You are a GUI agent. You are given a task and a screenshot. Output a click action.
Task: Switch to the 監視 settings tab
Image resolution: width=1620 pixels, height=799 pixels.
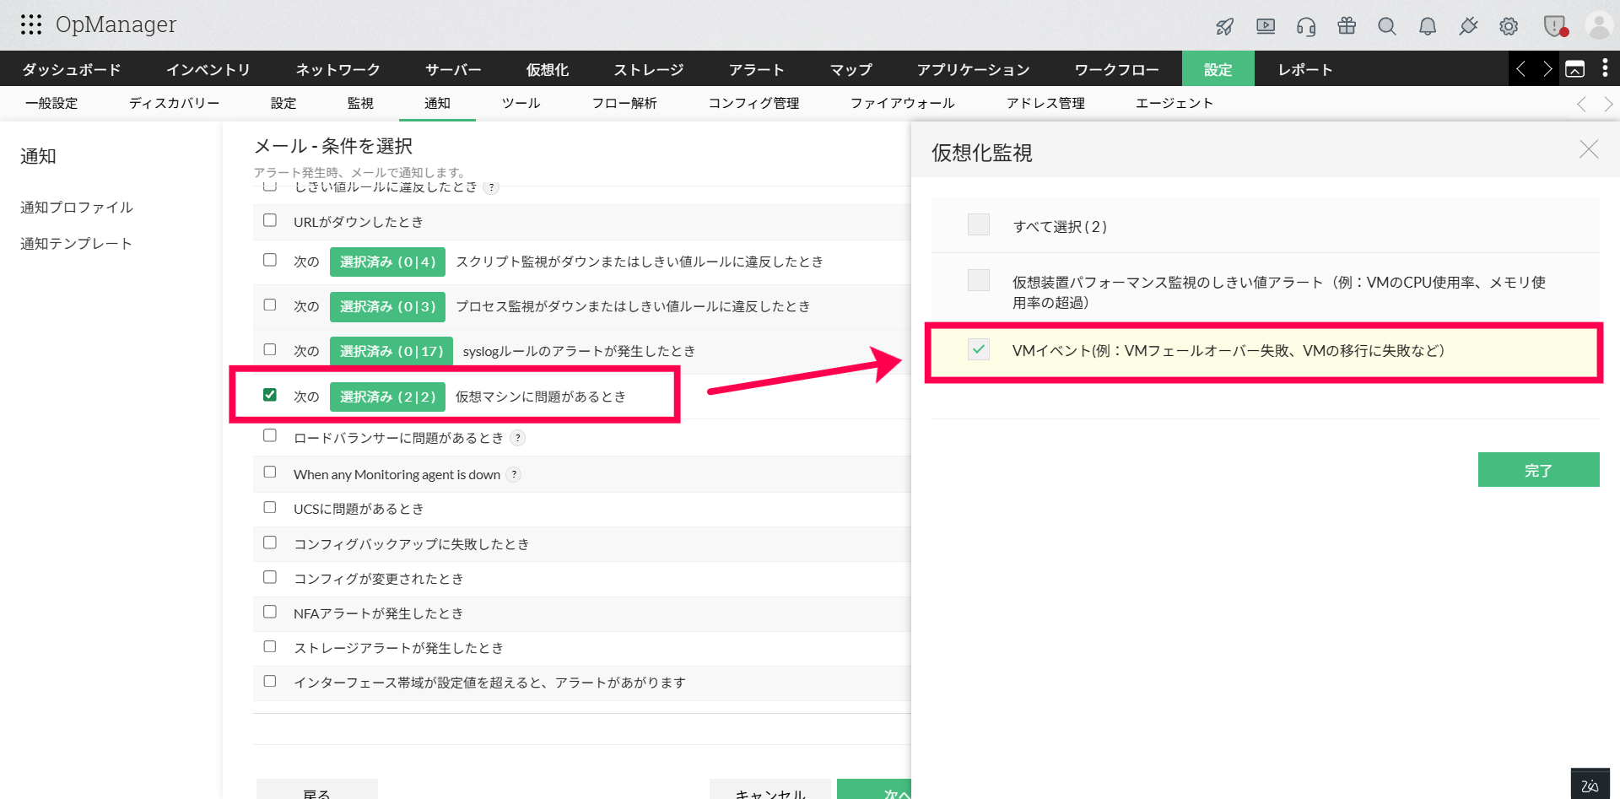point(360,103)
